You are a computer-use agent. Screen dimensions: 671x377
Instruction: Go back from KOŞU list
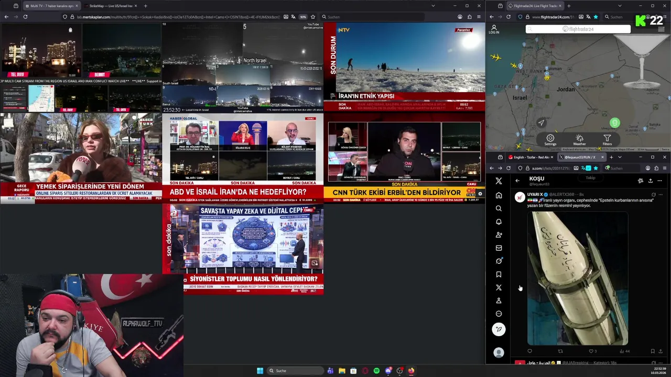tap(517, 181)
